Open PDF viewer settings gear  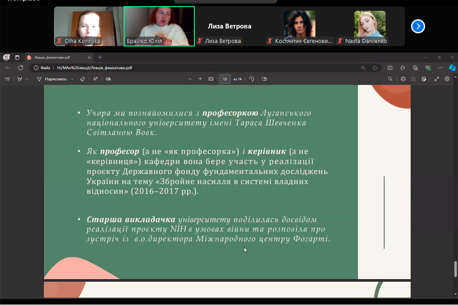447,79
